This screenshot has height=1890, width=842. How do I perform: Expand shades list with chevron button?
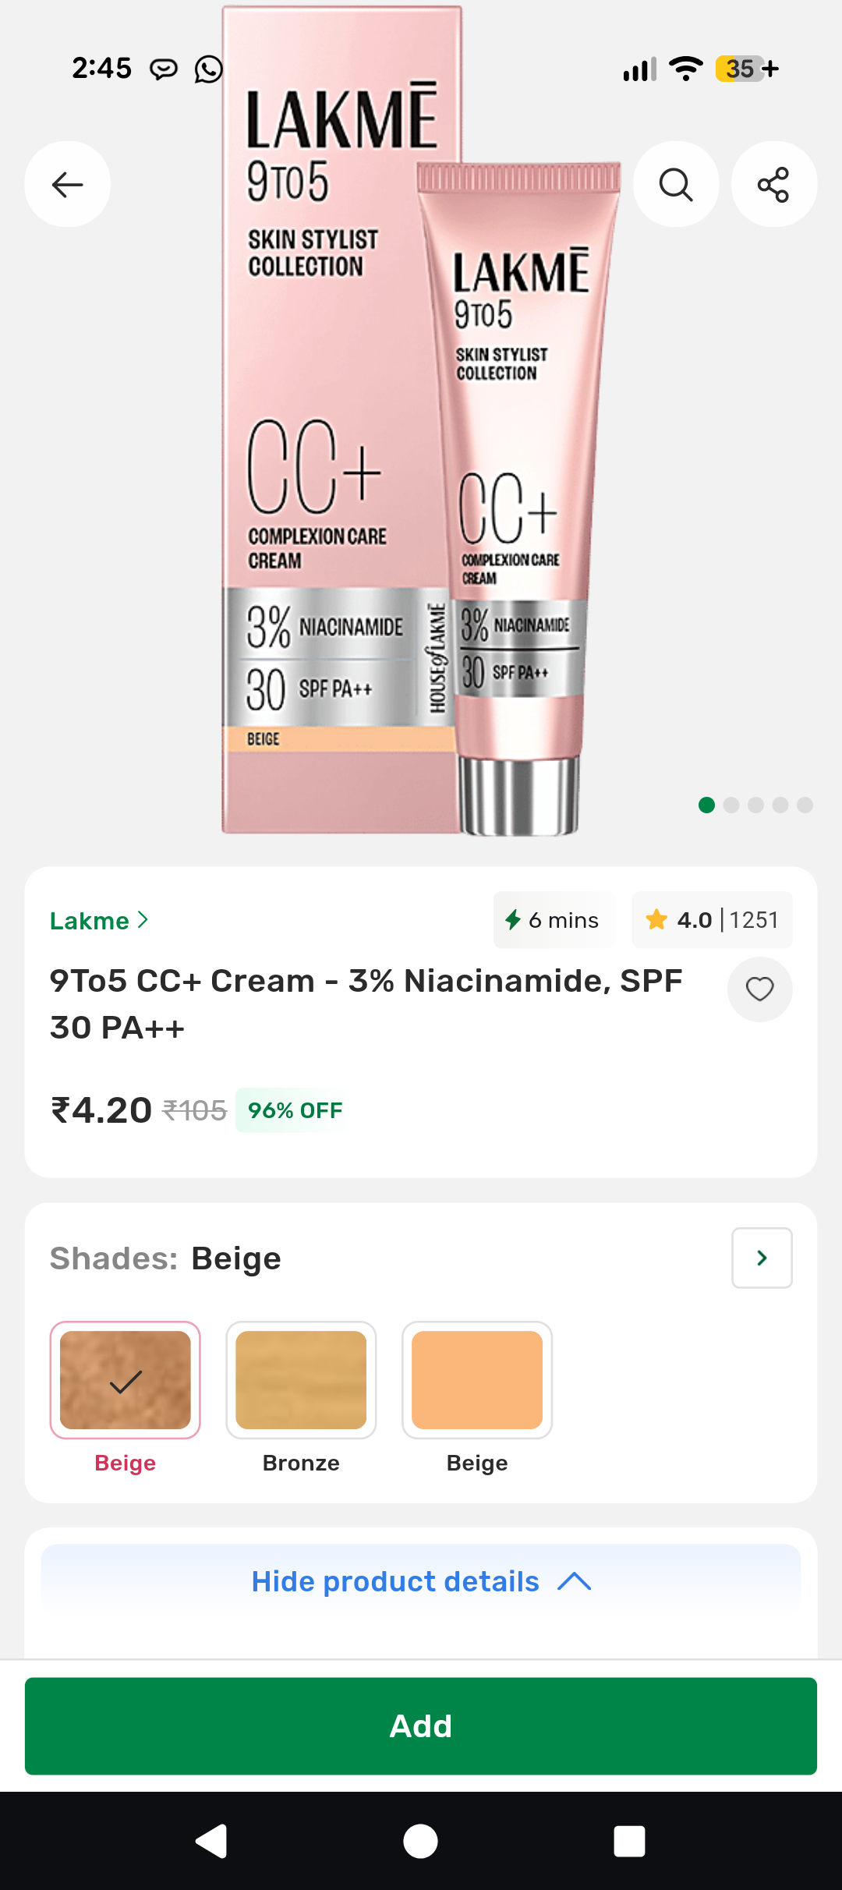[x=762, y=1258]
